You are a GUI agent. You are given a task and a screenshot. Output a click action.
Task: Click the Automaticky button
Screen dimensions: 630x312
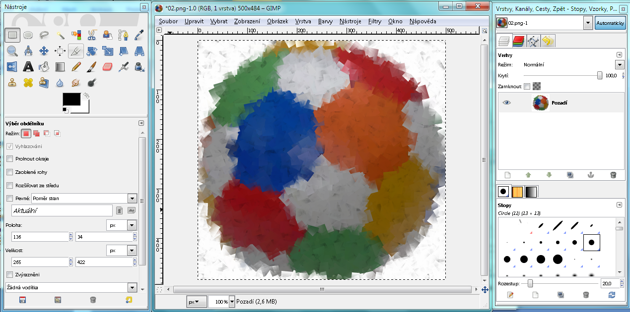point(610,23)
